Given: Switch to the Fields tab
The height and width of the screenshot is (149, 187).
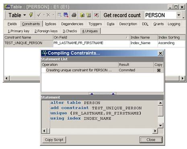Looking at the screenshot, I should (x=12, y=24).
